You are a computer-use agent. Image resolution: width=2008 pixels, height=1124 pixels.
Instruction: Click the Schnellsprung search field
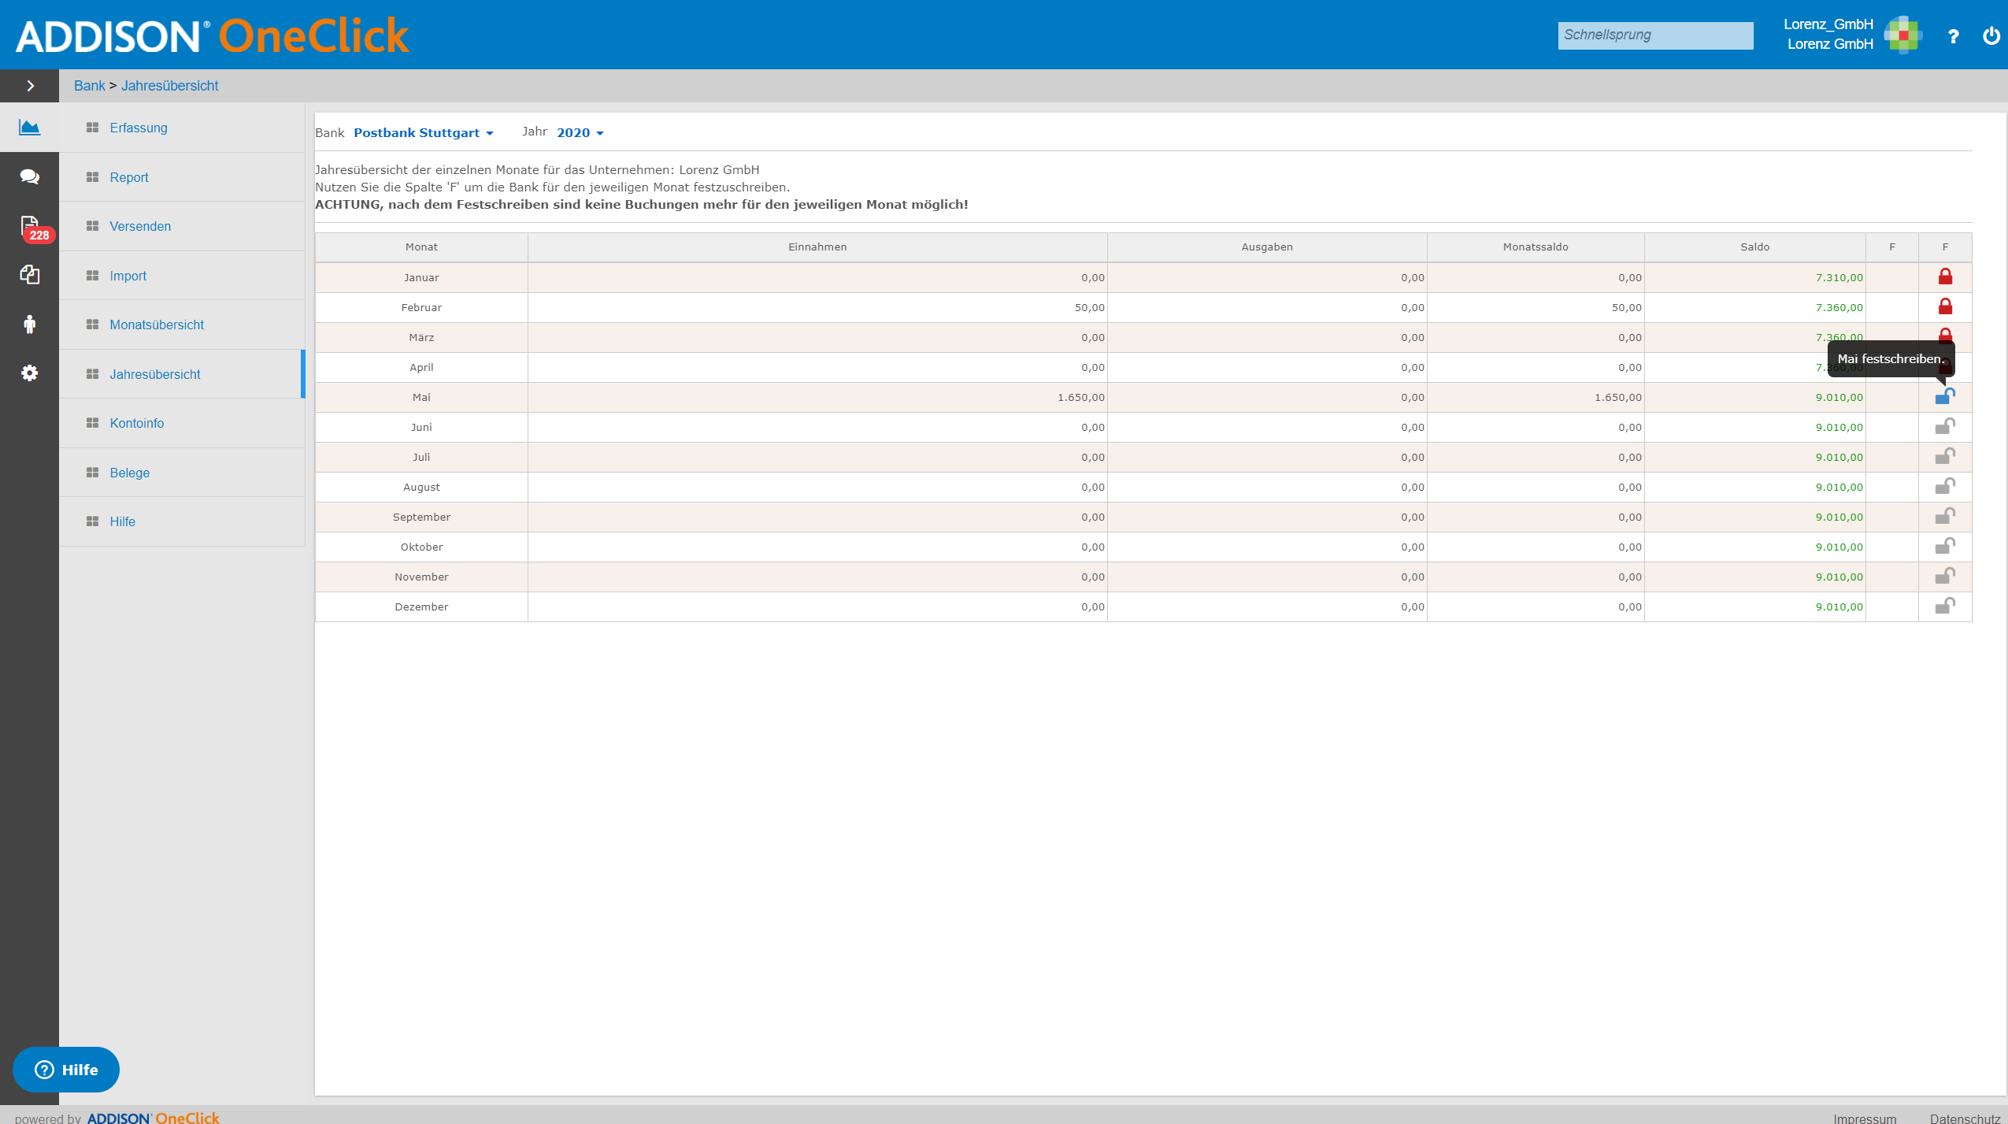pyautogui.click(x=1655, y=35)
